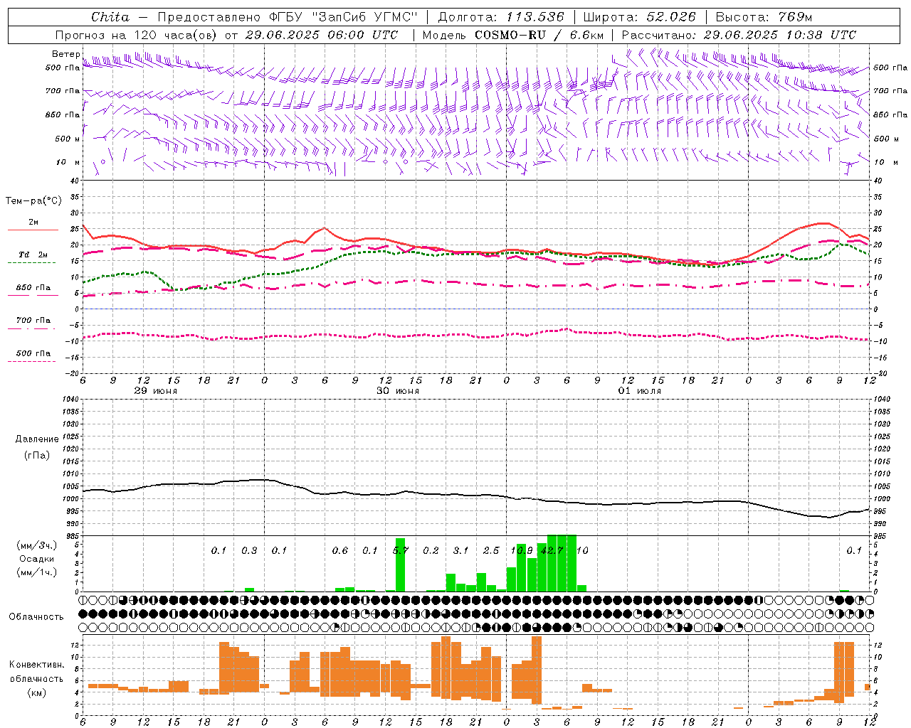Click the precipitation total "0.2"
Viewport: 911px width, 728px height.
(x=431, y=550)
